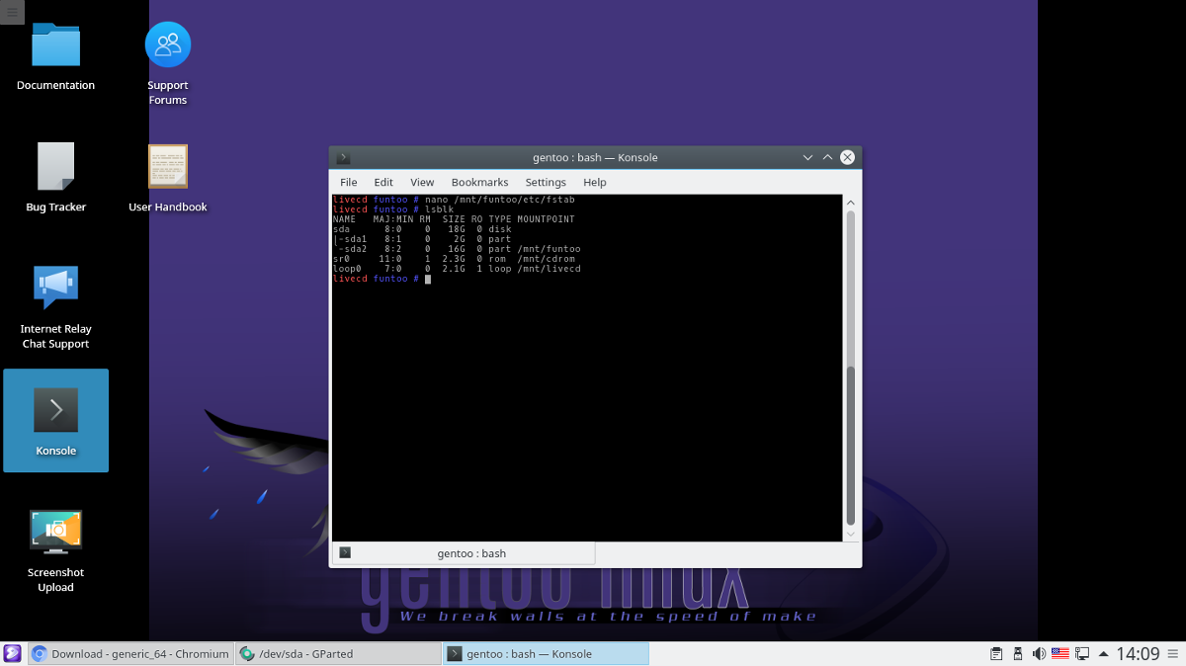
Task: Open Internet Relay Chat Support icon
Action: pyautogui.click(x=55, y=288)
